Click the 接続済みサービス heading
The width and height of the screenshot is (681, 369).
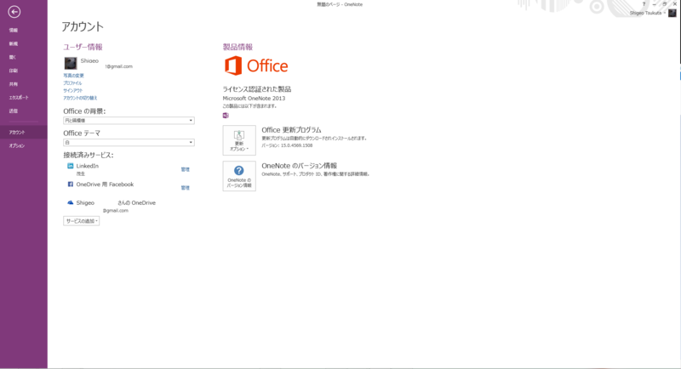(x=89, y=155)
